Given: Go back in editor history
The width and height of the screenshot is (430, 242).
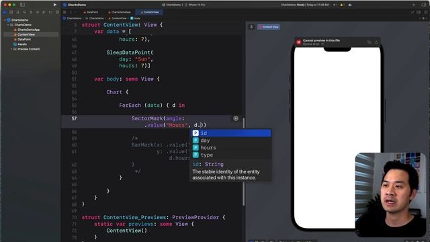Looking at the screenshot, I should click(x=71, y=12).
